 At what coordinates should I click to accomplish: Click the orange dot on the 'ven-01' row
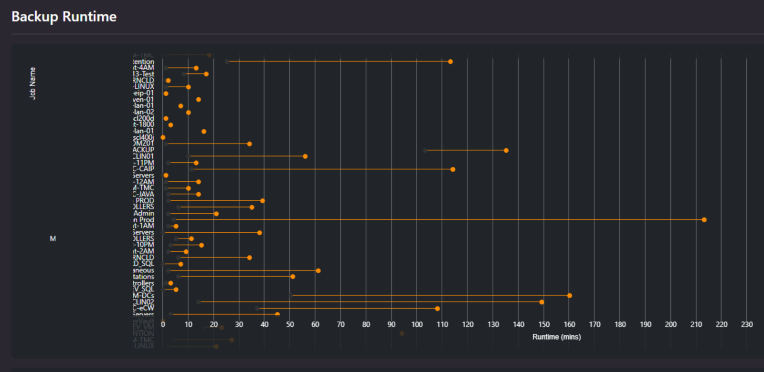pyautogui.click(x=199, y=100)
